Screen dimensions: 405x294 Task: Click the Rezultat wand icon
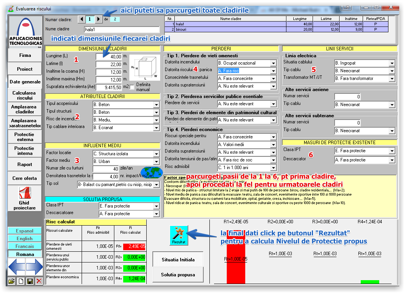tap(179, 234)
